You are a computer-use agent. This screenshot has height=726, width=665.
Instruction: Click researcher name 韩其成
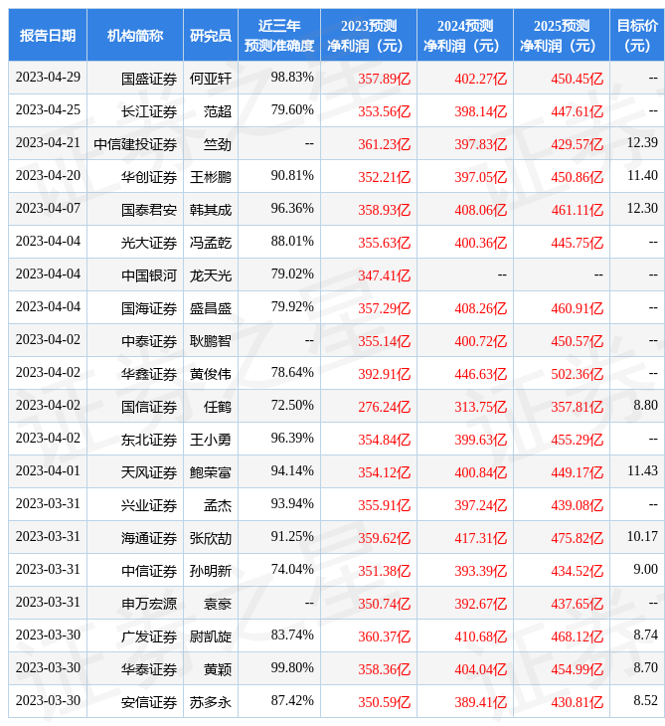point(211,210)
